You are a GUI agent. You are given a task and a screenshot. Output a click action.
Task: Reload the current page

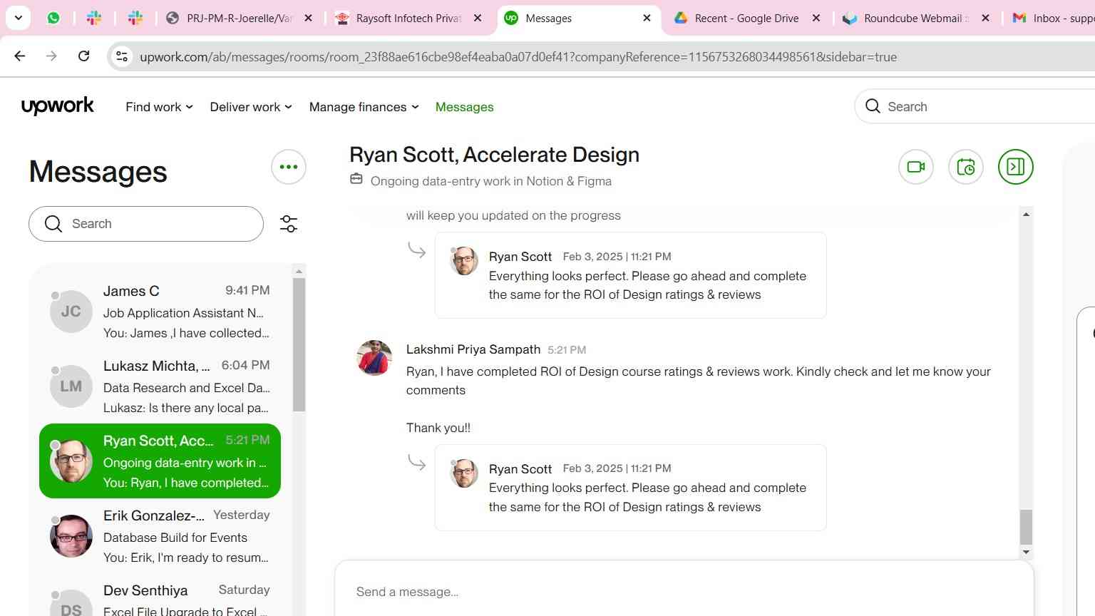83,56
